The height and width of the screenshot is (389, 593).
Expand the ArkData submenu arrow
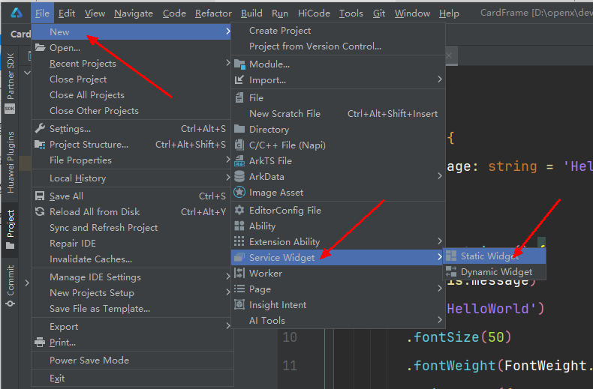point(439,175)
